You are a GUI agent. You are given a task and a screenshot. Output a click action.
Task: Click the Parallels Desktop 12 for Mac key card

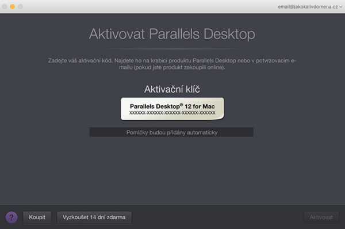(172, 109)
